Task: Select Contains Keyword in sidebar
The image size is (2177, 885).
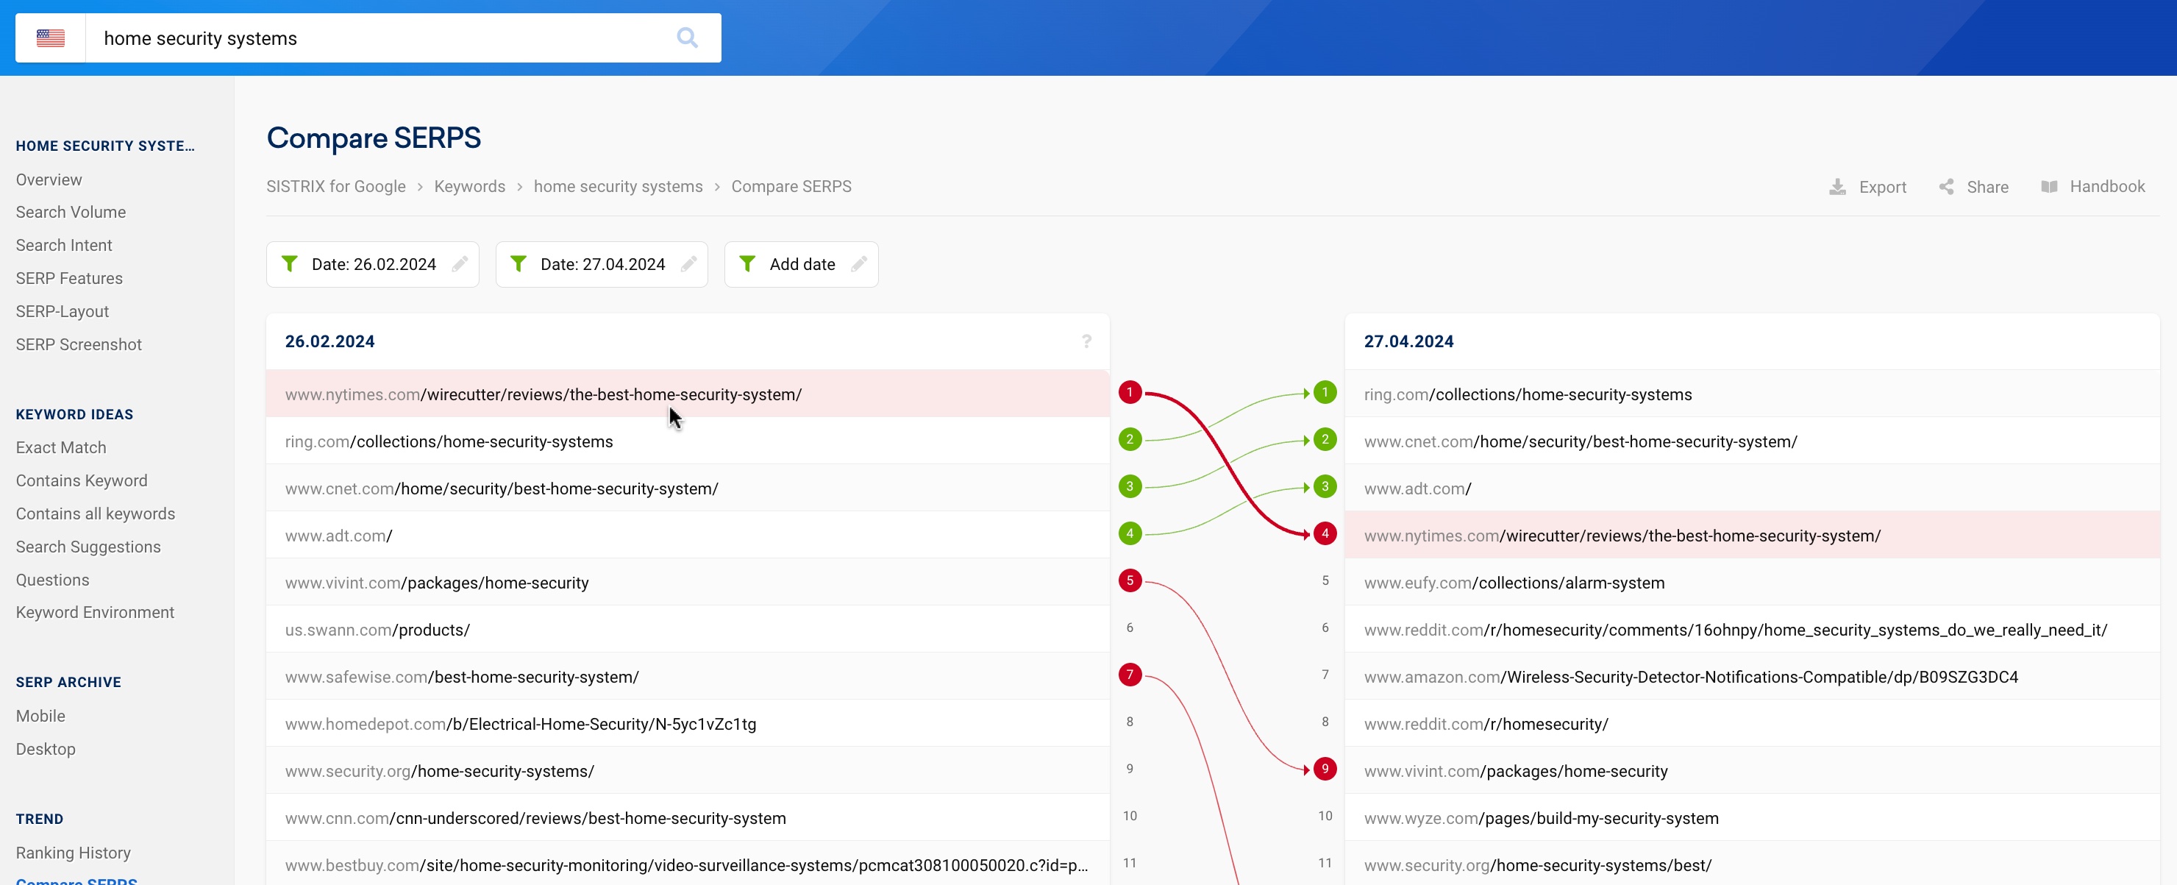Action: [82, 481]
